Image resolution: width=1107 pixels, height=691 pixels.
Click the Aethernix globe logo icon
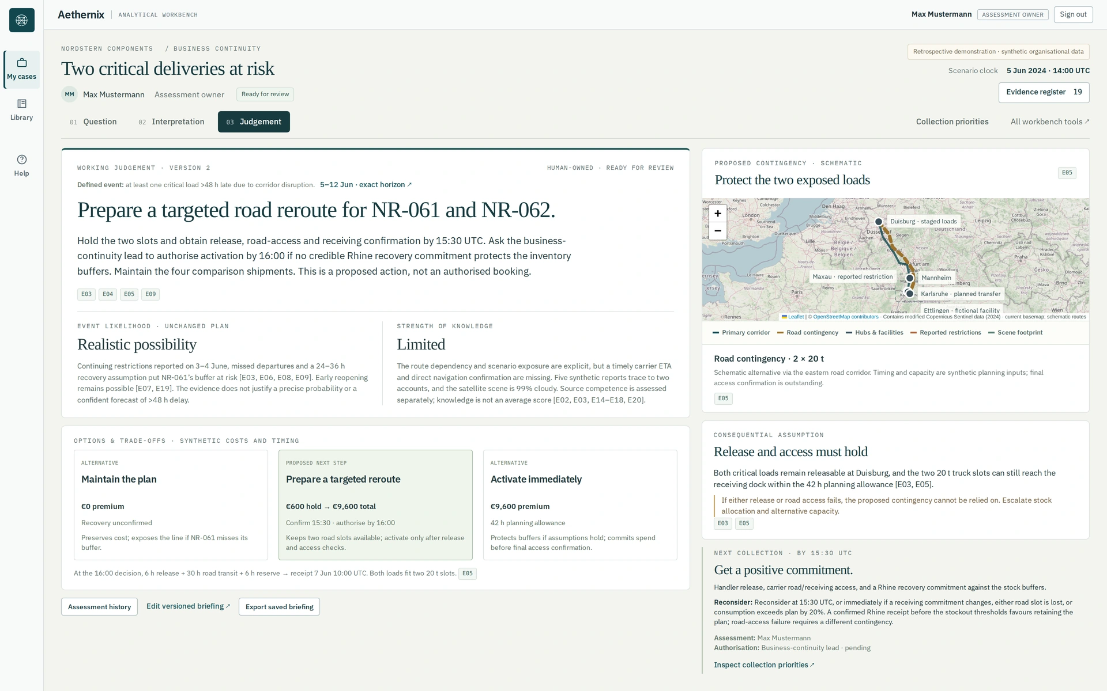pos(22,20)
